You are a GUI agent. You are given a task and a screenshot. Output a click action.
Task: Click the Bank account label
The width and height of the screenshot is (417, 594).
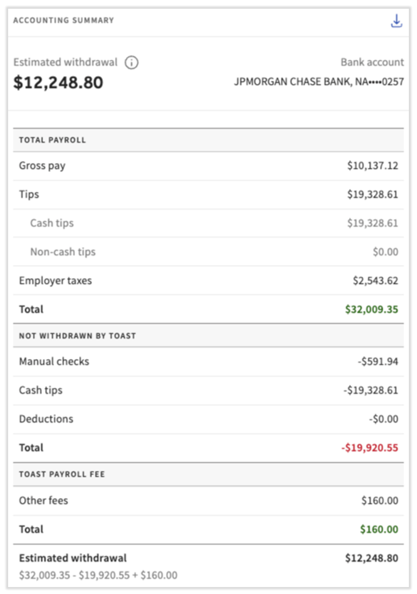372,62
